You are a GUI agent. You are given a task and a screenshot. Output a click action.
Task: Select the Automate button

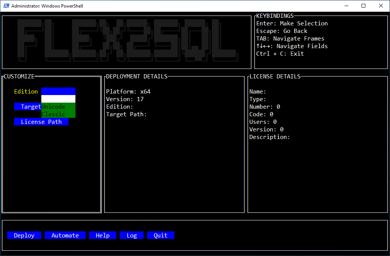point(65,236)
